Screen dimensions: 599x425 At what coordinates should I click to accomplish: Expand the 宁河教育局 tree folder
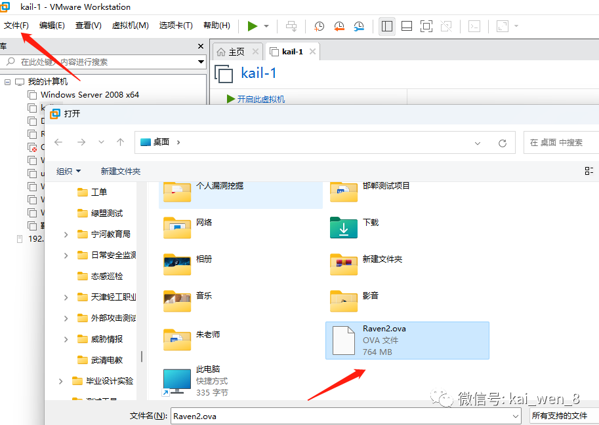pos(66,234)
